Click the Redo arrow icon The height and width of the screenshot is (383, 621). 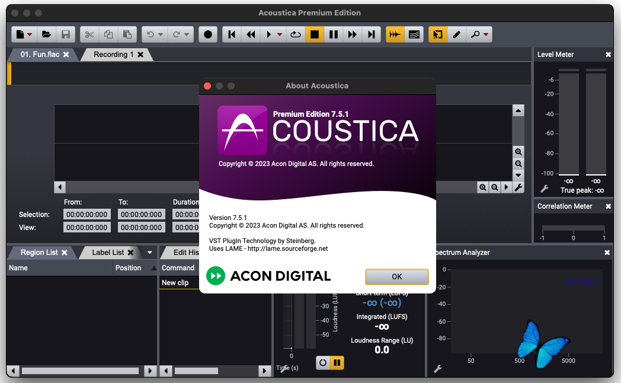pyautogui.click(x=177, y=34)
